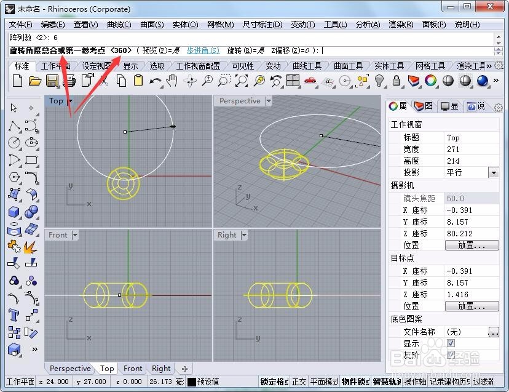
Task: Toggle 正交 ortho mode
Action: coord(299,382)
